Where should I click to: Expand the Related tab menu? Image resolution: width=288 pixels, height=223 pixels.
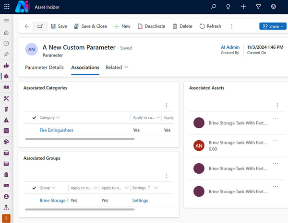tap(117, 67)
